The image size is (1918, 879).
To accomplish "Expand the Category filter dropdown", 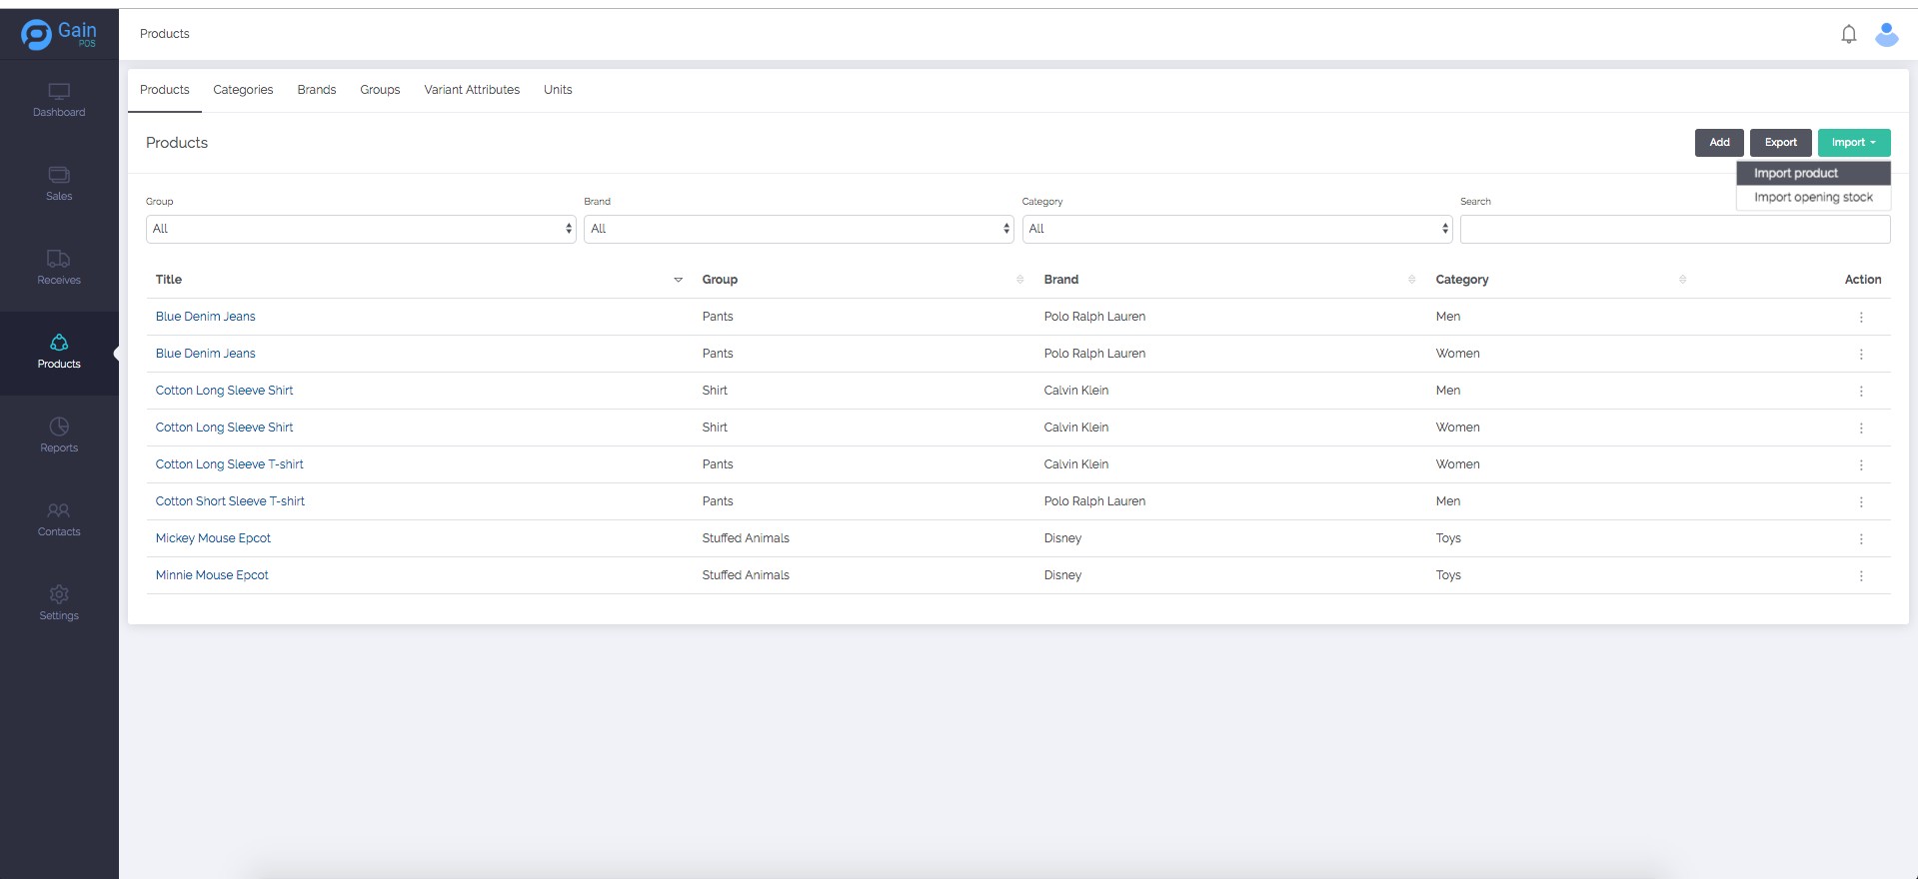I will point(1236,229).
